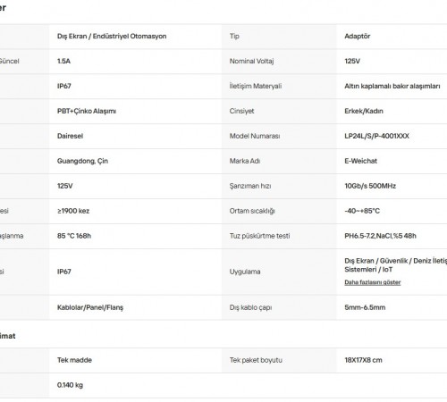Viewport: 447px width, 402px height.
Task: Select the 'LP24L/S/P-4001XXX' model number
Action: click(x=376, y=136)
